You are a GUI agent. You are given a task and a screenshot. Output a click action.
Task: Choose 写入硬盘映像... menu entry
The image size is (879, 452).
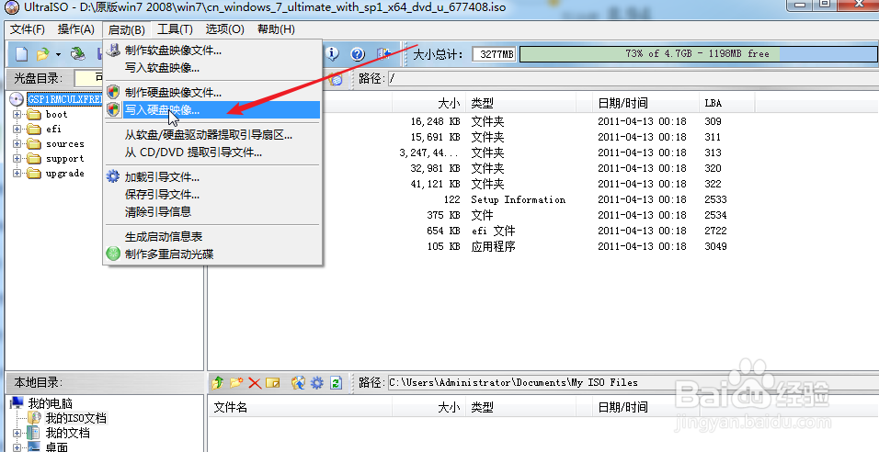[212, 109]
